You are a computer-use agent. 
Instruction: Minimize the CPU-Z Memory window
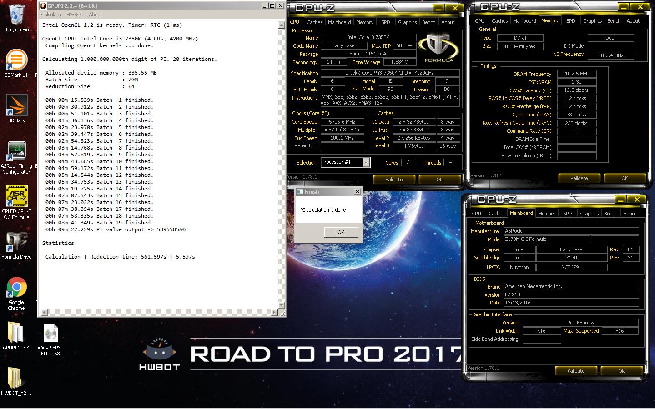pos(624,7)
